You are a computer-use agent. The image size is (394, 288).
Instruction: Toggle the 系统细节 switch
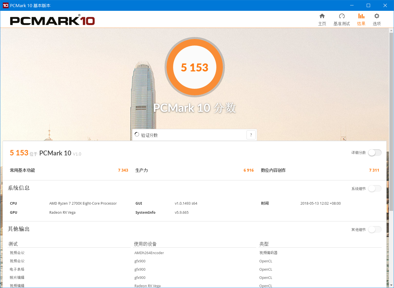coord(375,189)
